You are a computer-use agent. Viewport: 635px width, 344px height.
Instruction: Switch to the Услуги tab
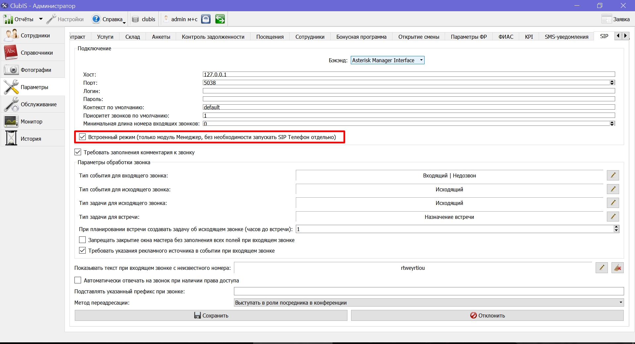105,37
